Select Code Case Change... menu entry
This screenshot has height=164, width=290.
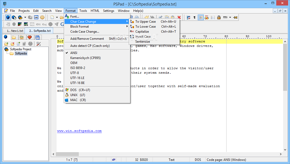[97, 32]
